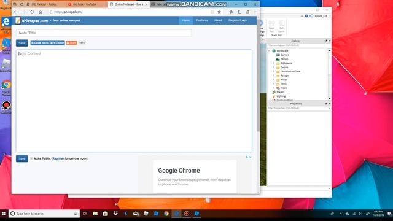This screenshot has width=393, height=221.
Task: Follow the Register link for private notes
Action: coord(58,158)
